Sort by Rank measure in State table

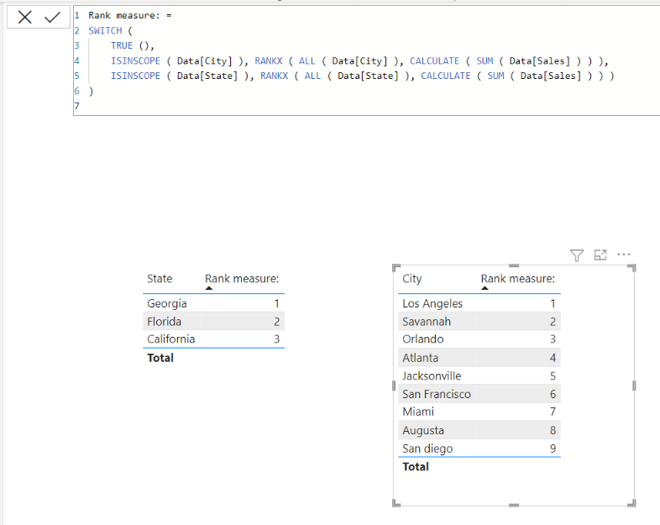point(242,279)
